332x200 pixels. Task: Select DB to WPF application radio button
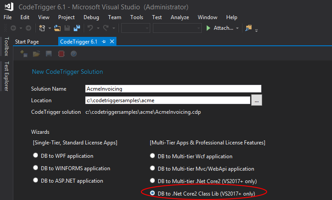[36, 156]
